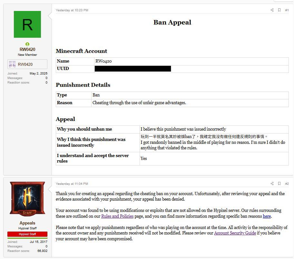
Task: Select the blacked-out UUID table cell
Action: click(132, 68)
